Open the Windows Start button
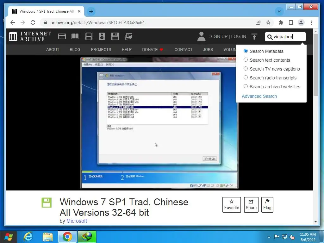The image size is (324, 243). click(9, 237)
